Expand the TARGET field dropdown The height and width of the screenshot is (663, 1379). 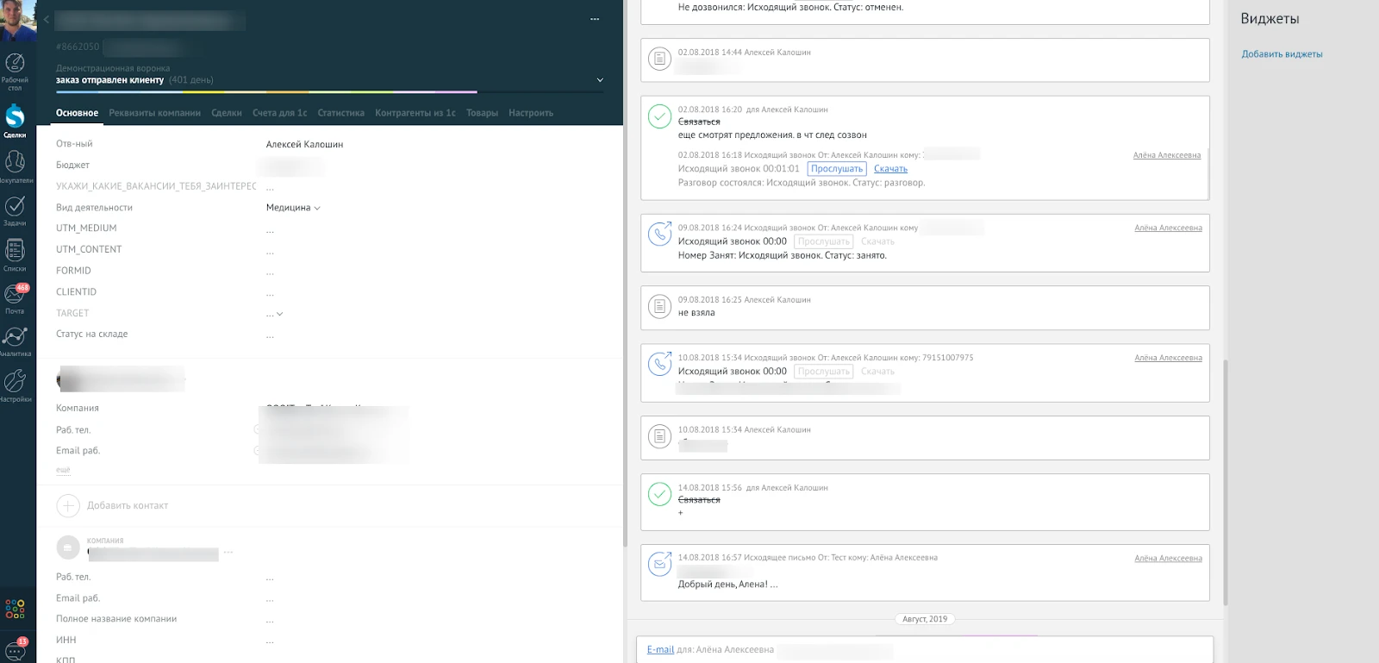[x=279, y=314]
